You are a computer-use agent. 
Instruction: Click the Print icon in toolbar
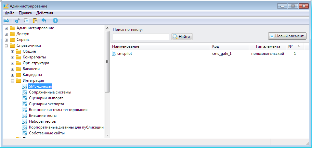pyautogui.click(x=6, y=21)
